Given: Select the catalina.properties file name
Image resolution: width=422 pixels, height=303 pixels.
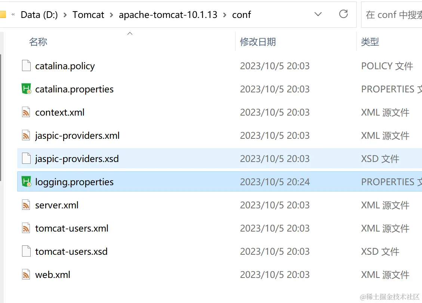Looking at the screenshot, I should pyautogui.click(x=74, y=89).
